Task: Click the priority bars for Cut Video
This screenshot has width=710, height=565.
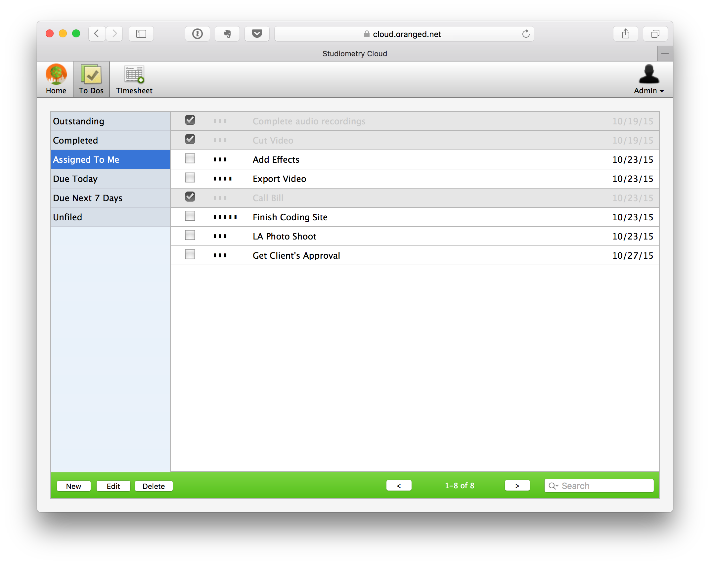Action: (x=220, y=141)
